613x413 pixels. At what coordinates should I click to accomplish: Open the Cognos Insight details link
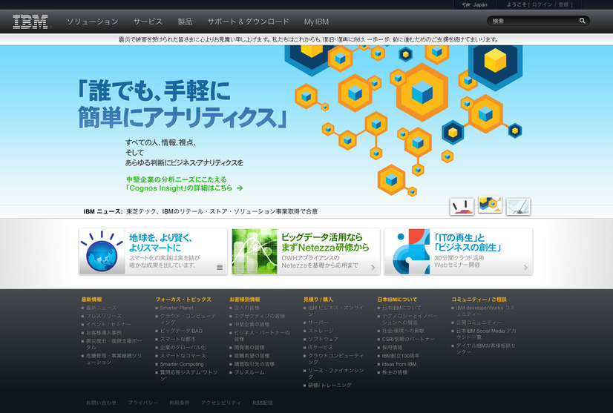click(x=185, y=188)
